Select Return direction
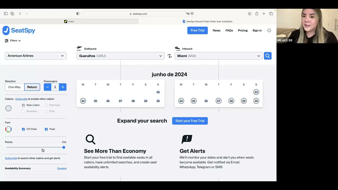338x190 pixels. pyautogui.click(x=32, y=87)
